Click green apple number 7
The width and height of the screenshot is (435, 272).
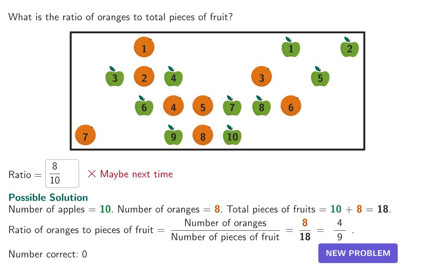(x=232, y=107)
